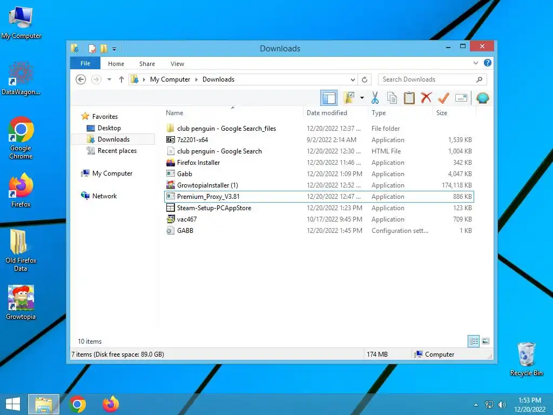
Task: Select My Computer in navigation pane
Action: tap(112, 173)
